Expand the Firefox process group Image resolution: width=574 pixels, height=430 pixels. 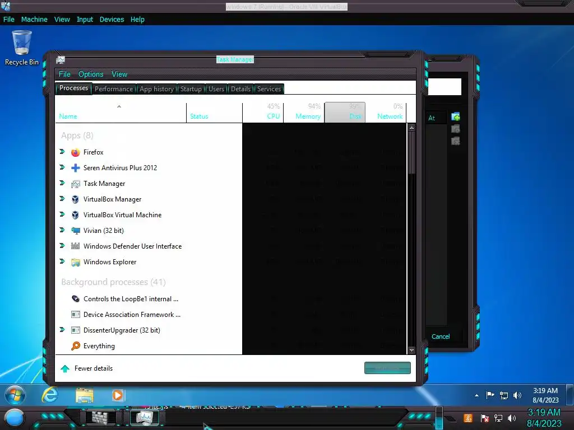pyautogui.click(x=62, y=151)
